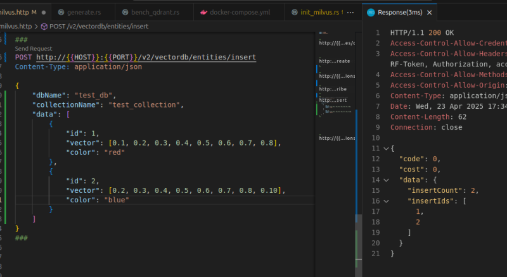Click the Rust icon on bench_qdrant.rs tab
The height and width of the screenshot is (277, 507).
126,12
